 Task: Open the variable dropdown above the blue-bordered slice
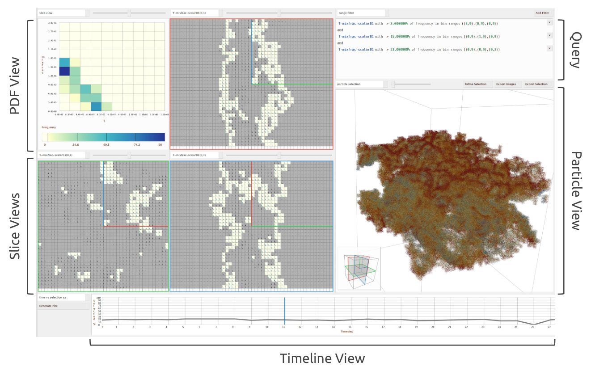pos(197,155)
